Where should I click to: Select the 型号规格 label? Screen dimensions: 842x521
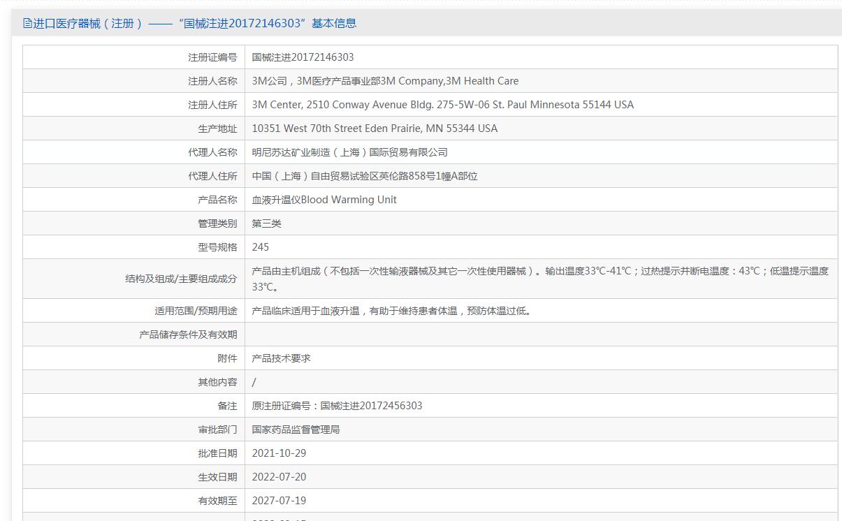tap(217, 247)
